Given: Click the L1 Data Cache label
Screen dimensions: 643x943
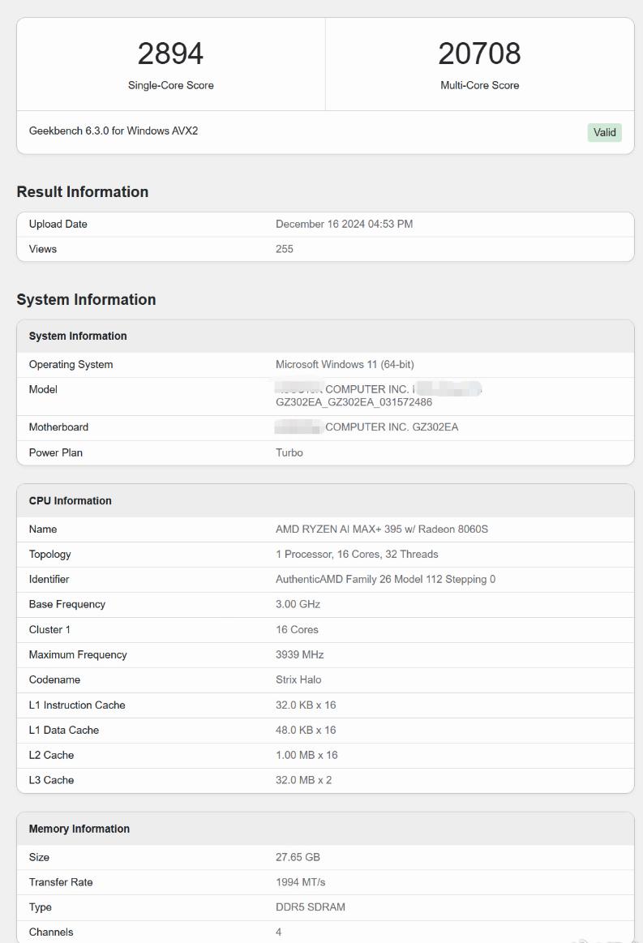Looking at the screenshot, I should pos(64,730).
